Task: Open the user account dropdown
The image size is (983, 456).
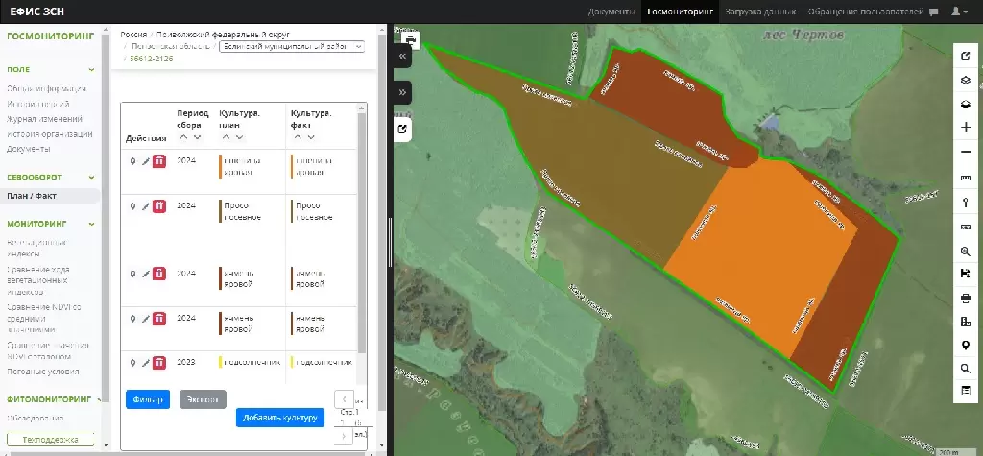Action: click(x=959, y=12)
